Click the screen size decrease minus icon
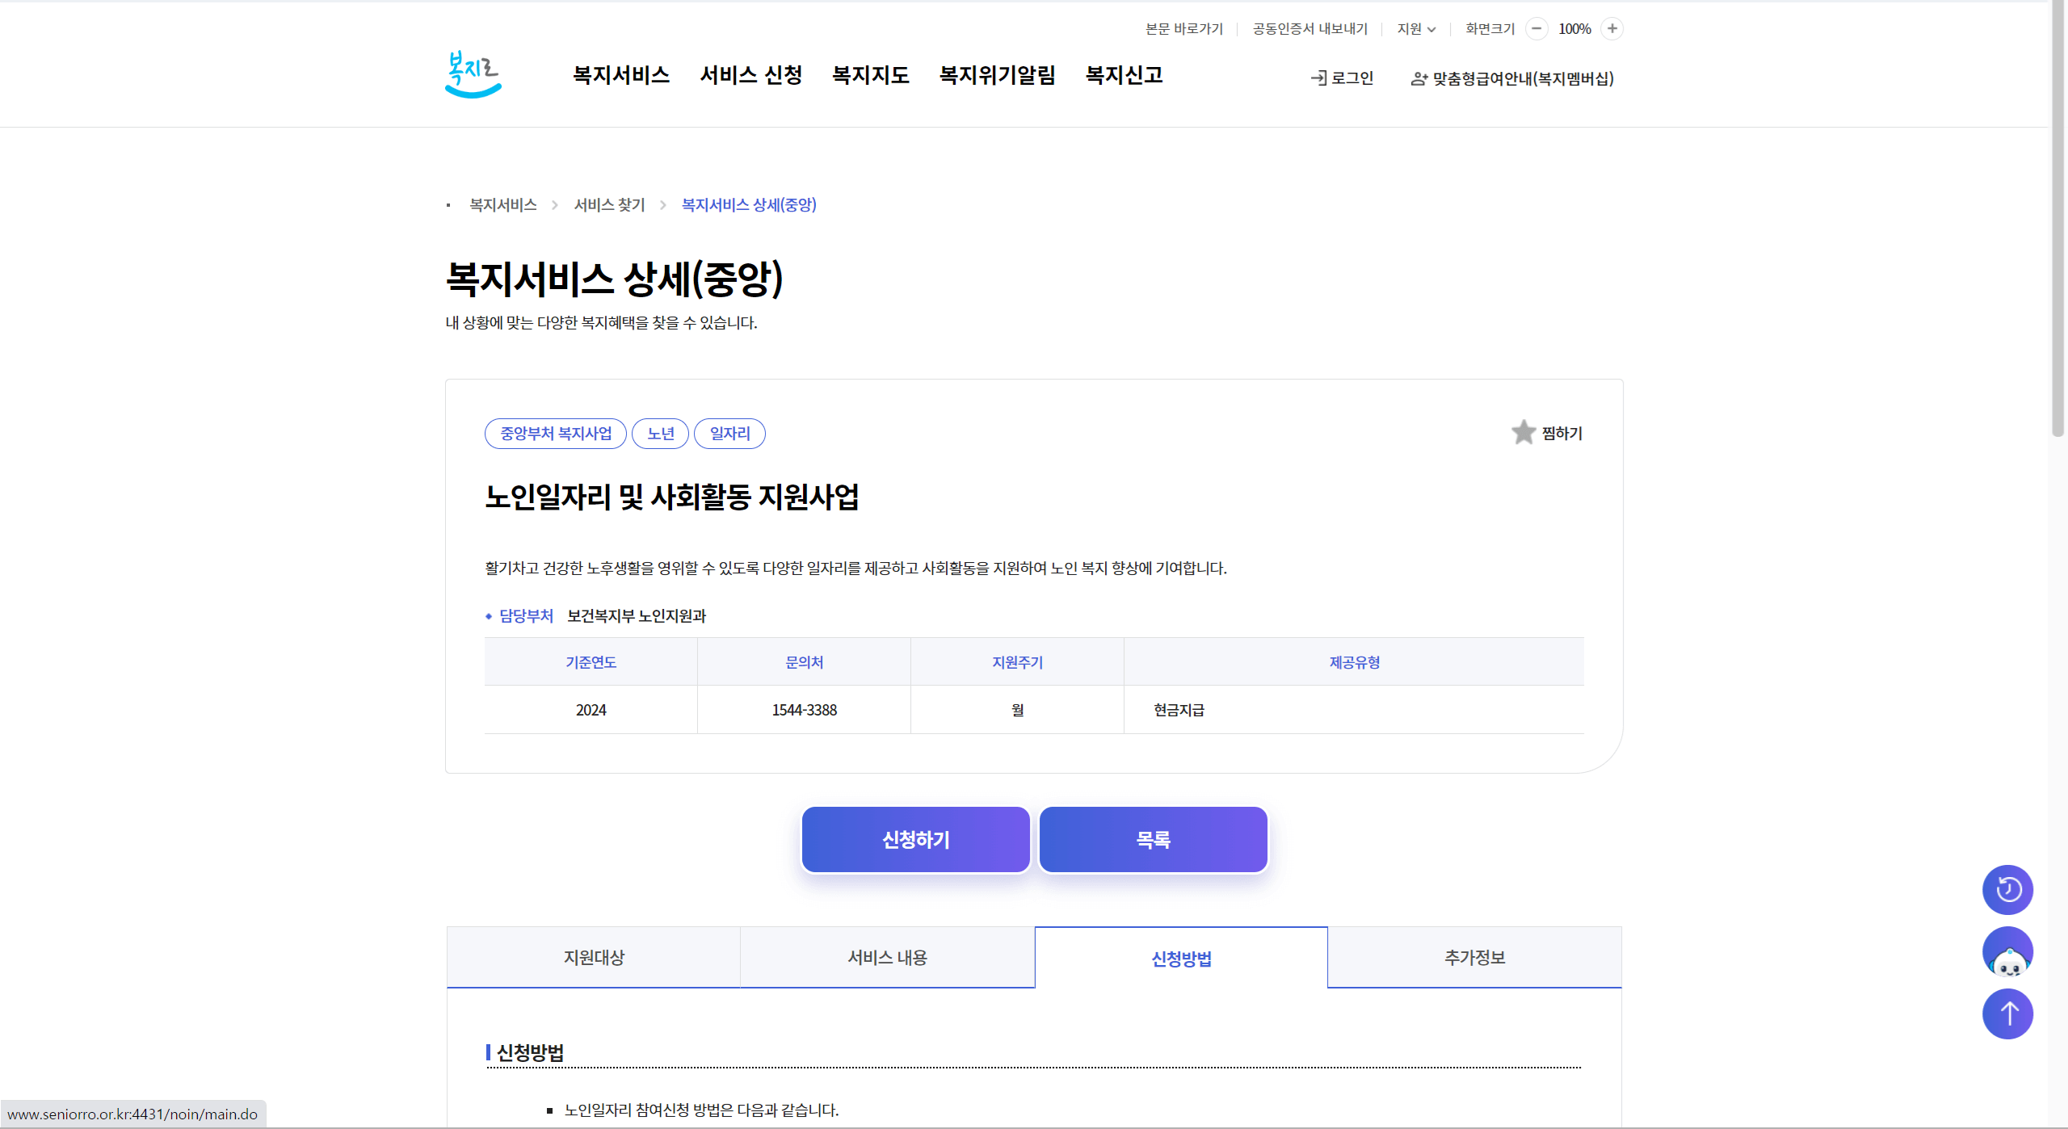The width and height of the screenshot is (2068, 1129). click(1536, 29)
